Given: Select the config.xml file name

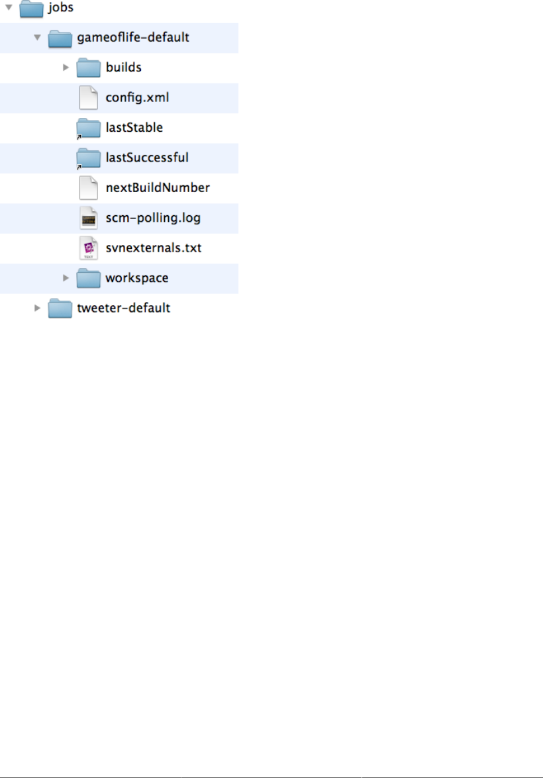Looking at the screenshot, I should [137, 98].
